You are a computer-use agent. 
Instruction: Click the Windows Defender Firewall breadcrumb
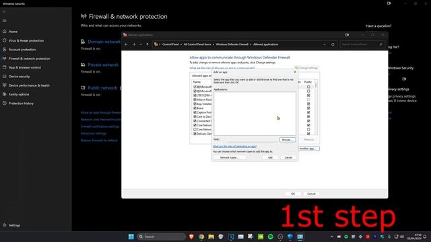coord(232,44)
